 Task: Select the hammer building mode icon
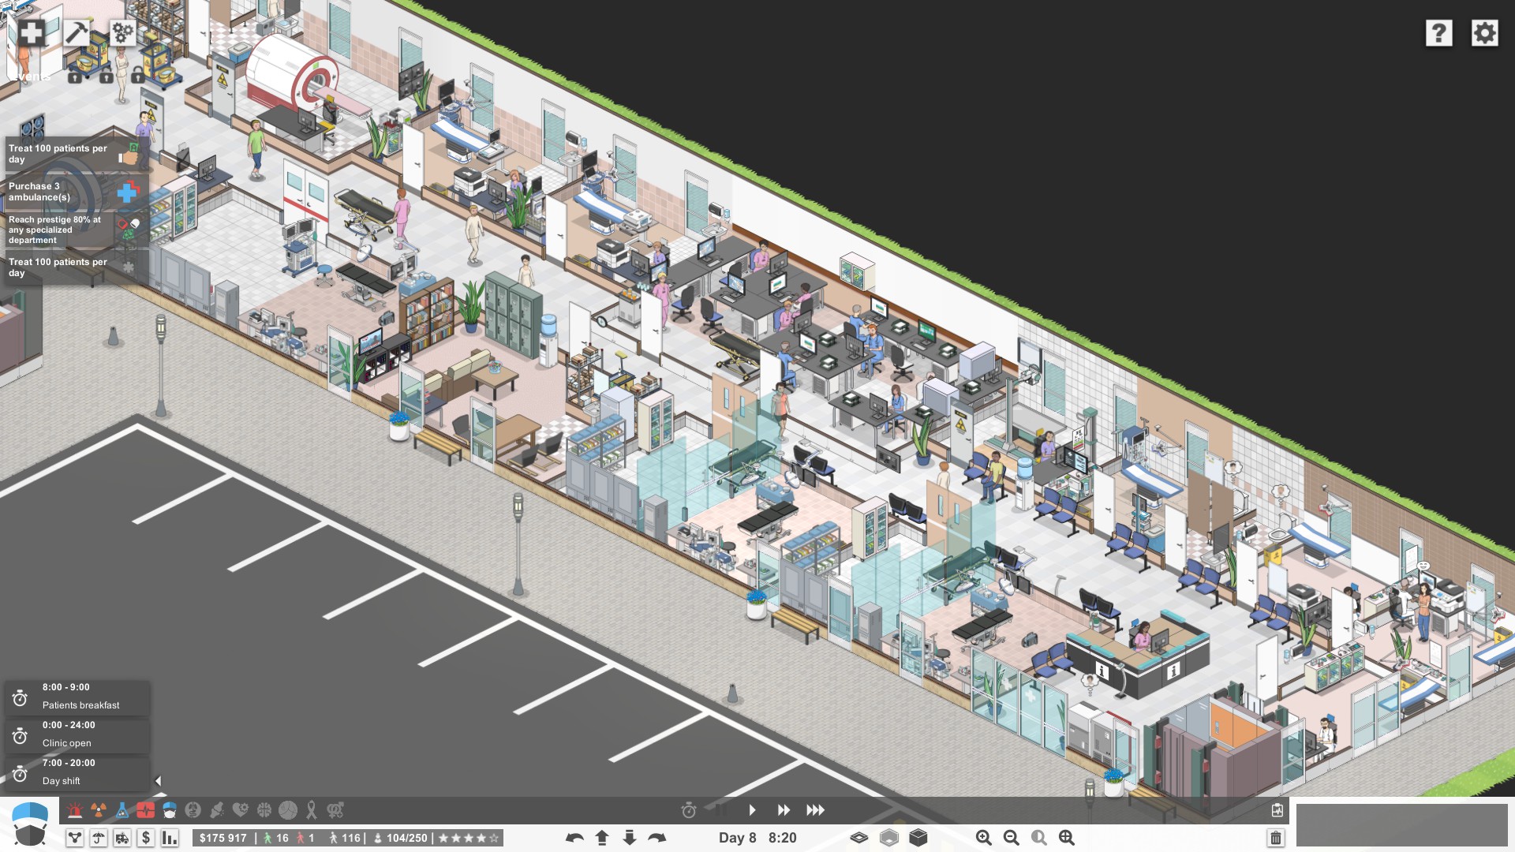pos(77,33)
